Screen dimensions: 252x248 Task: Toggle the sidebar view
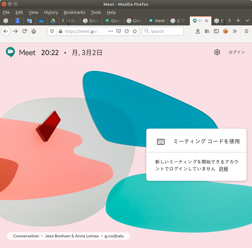[x=216, y=31]
